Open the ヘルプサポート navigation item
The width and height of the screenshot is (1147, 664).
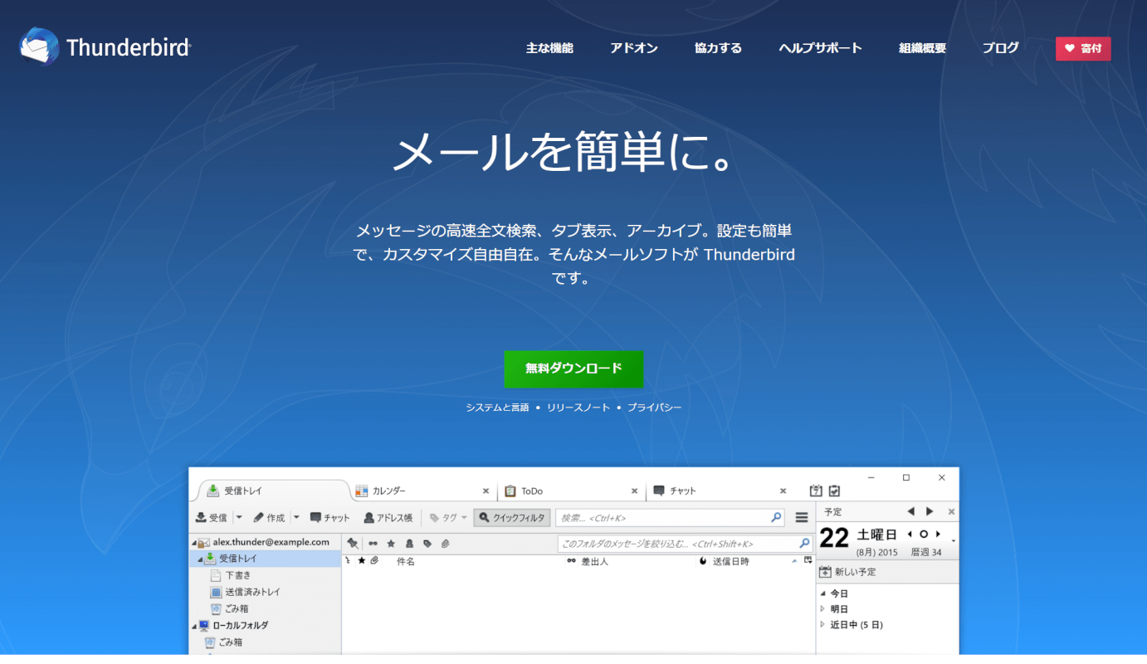pos(820,48)
